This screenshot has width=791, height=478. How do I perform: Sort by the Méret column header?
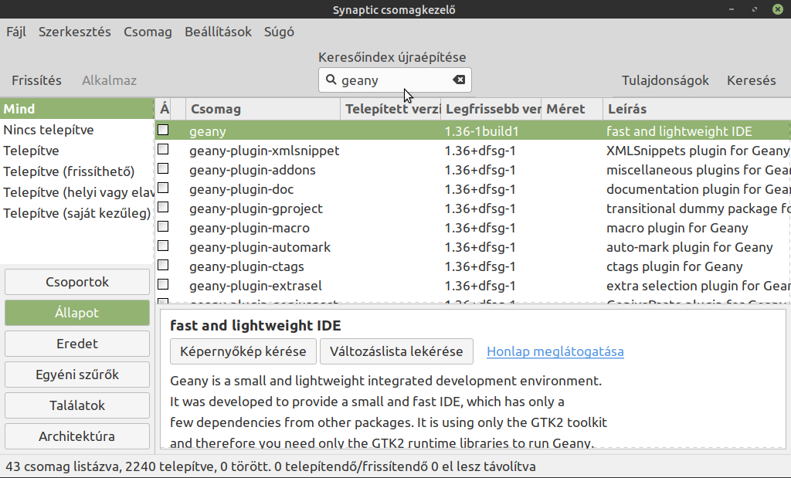pyautogui.click(x=572, y=109)
